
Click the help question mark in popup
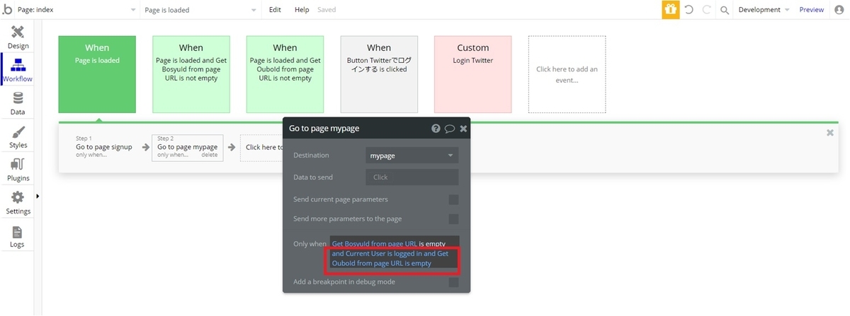pos(436,129)
